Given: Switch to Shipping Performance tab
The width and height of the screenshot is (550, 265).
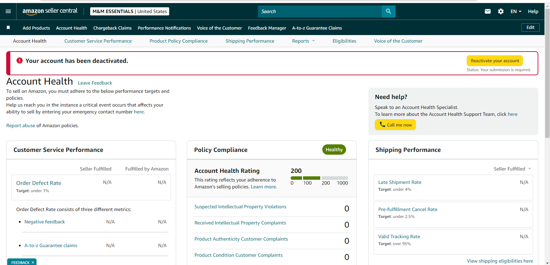Looking at the screenshot, I should 250,41.
